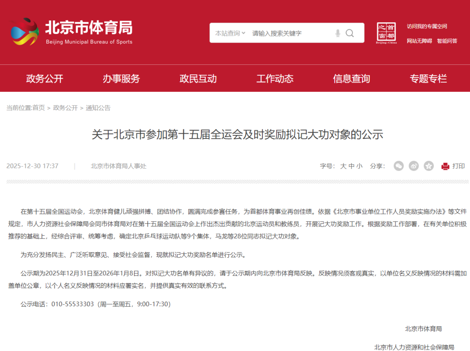Screen dimensions: 470x351
Task: Set font size to 小
Action: [359, 166]
